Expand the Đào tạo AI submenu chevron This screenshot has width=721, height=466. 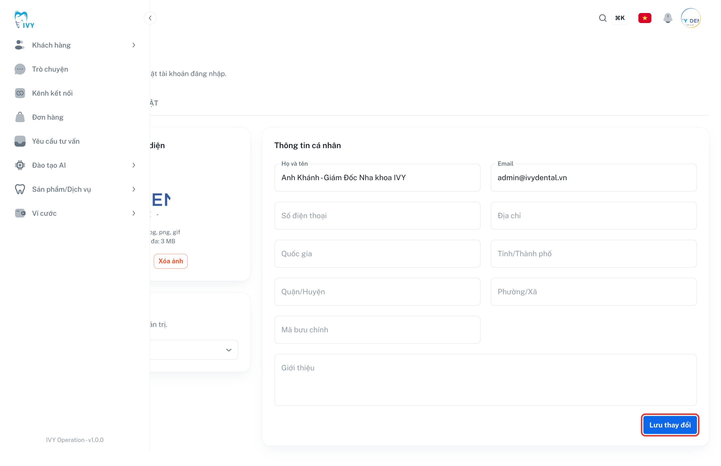tap(134, 165)
